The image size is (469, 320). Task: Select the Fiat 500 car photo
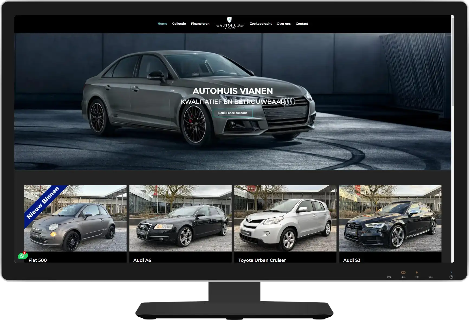click(75, 218)
